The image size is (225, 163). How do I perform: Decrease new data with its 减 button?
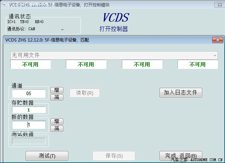[57, 129]
